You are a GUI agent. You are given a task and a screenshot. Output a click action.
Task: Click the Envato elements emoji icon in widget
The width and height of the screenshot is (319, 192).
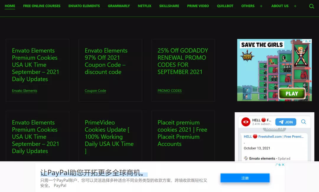(x=246, y=158)
